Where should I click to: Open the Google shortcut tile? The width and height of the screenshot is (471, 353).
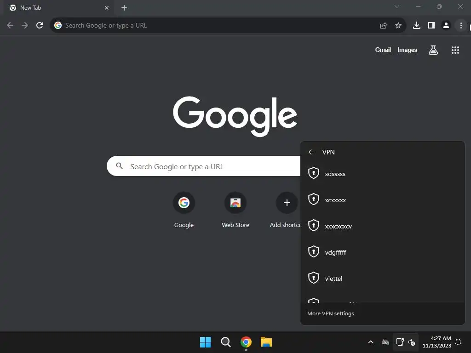[184, 211]
